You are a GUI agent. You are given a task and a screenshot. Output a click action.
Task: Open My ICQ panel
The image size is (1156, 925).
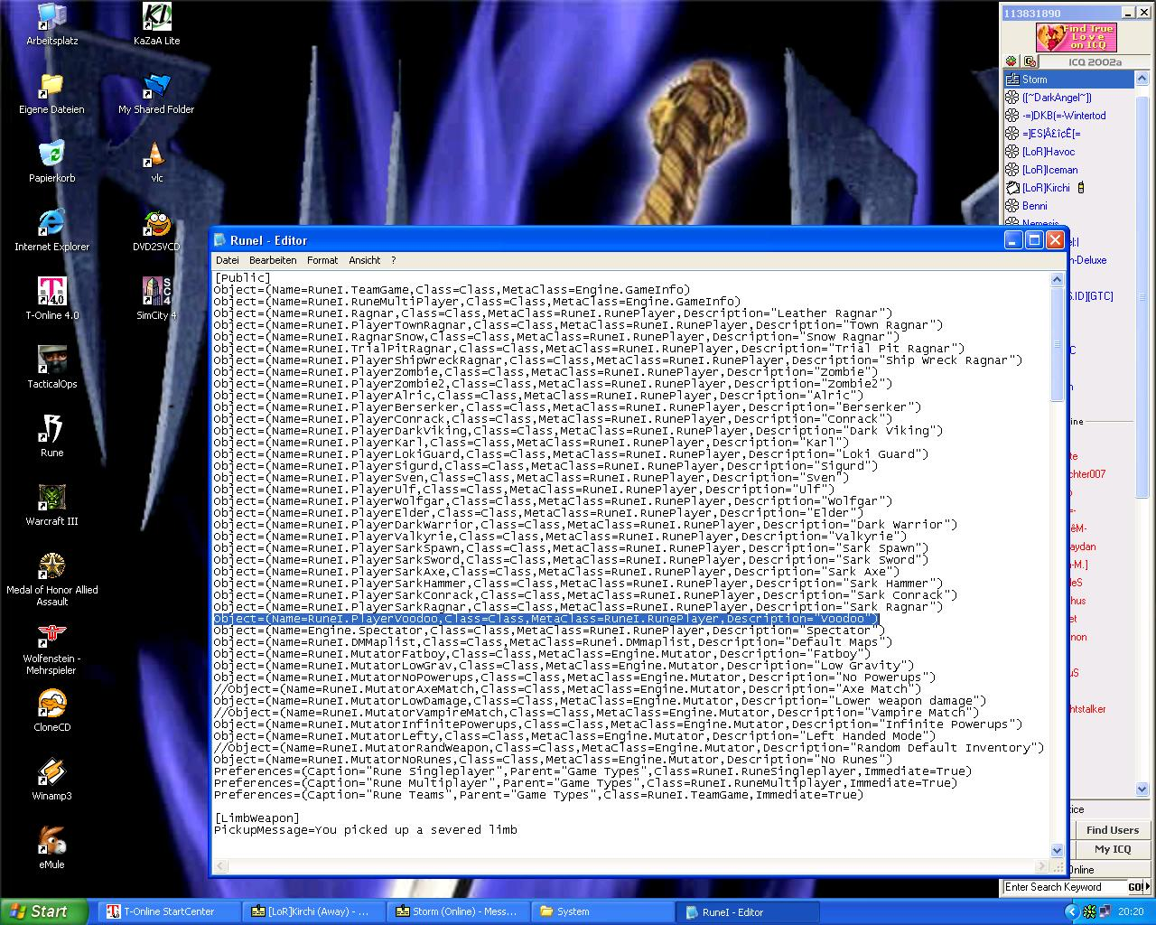[1112, 849]
